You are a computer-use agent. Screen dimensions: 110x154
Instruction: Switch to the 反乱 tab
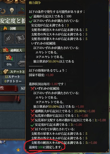pyautogui.click(x=23, y=88)
